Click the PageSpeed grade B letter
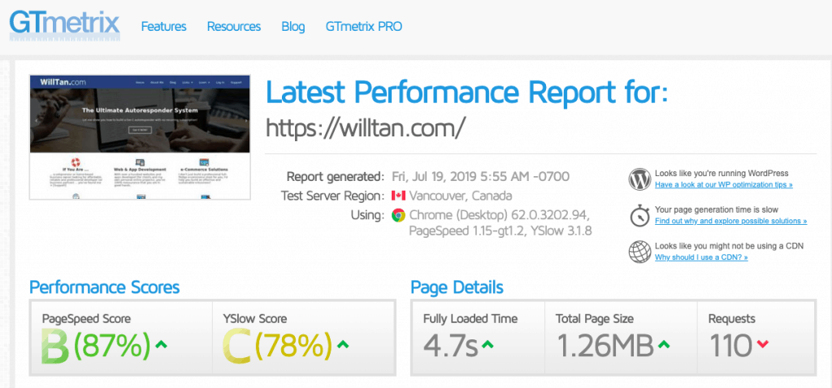The width and height of the screenshot is (832, 388). pyautogui.click(x=56, y=347)
